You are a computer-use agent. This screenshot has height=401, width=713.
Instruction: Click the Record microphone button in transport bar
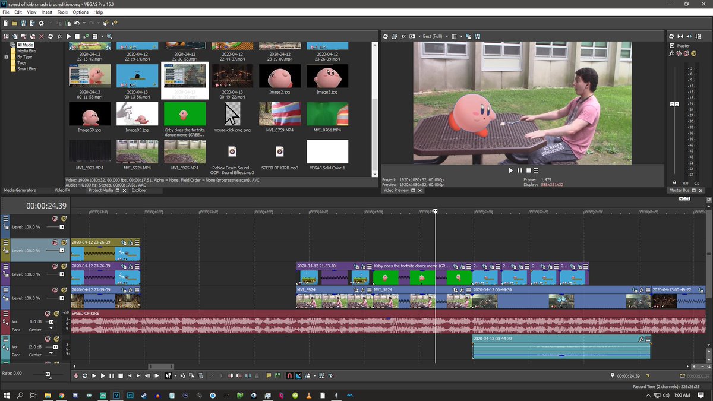point(75,375)
